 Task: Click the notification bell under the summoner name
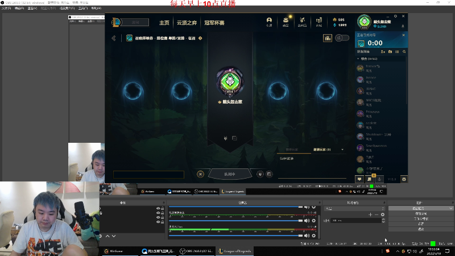(403, 26)
